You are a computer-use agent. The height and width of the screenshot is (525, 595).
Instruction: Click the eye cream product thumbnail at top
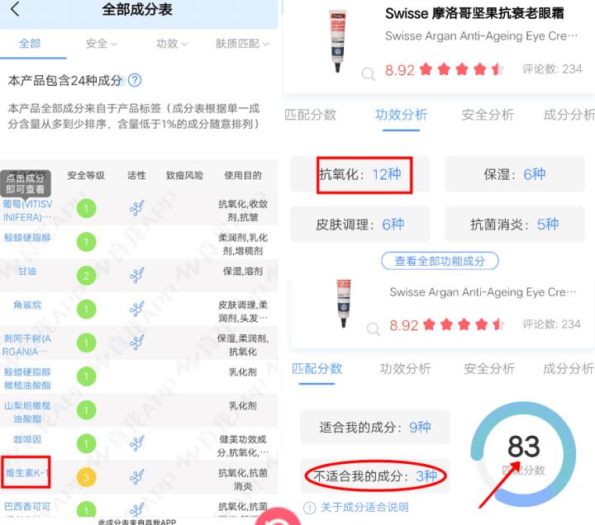[337, 40]
